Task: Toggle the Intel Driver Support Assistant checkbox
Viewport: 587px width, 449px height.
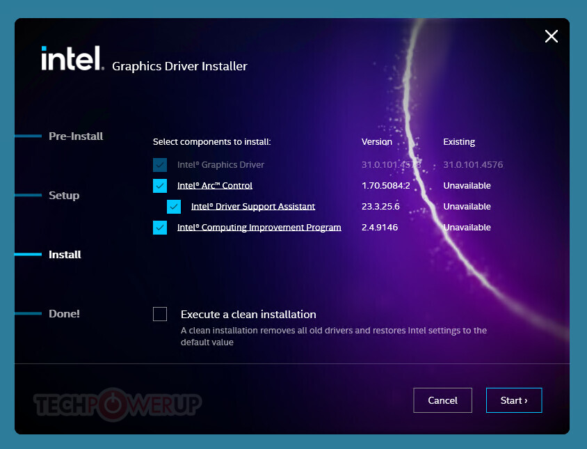Action: (x=174, y=206)
